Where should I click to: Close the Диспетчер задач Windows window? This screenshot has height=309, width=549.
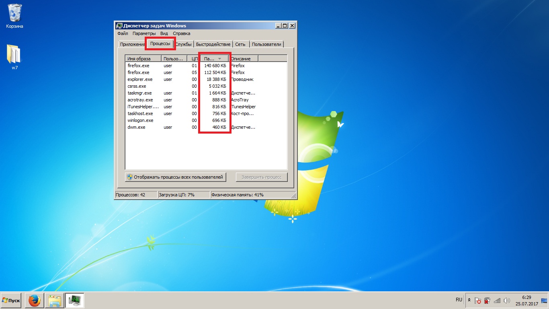point(292,26)
